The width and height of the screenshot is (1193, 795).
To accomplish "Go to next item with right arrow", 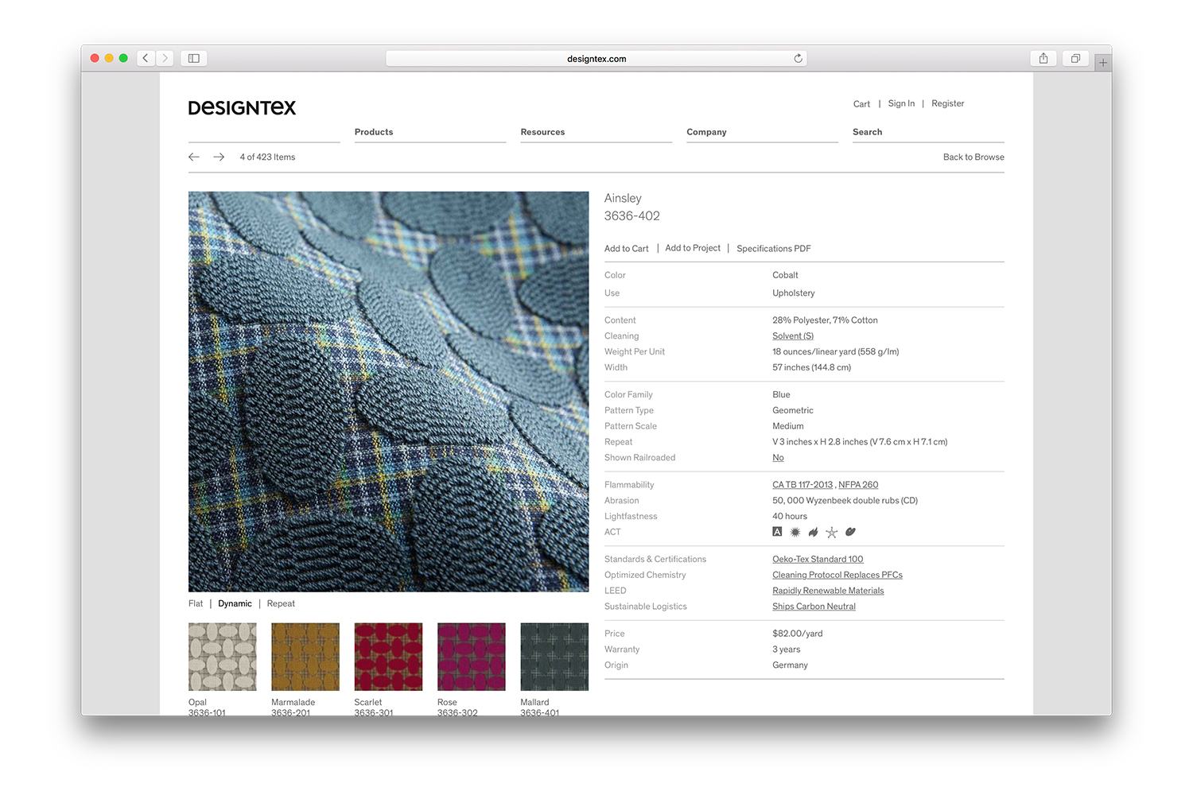I will (x=219, y=157).
